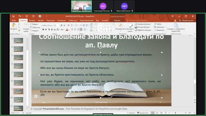The width and height of the screenshot is (206, 116).
Task: Open Find (Найти) search
Action: coord(158,24)
